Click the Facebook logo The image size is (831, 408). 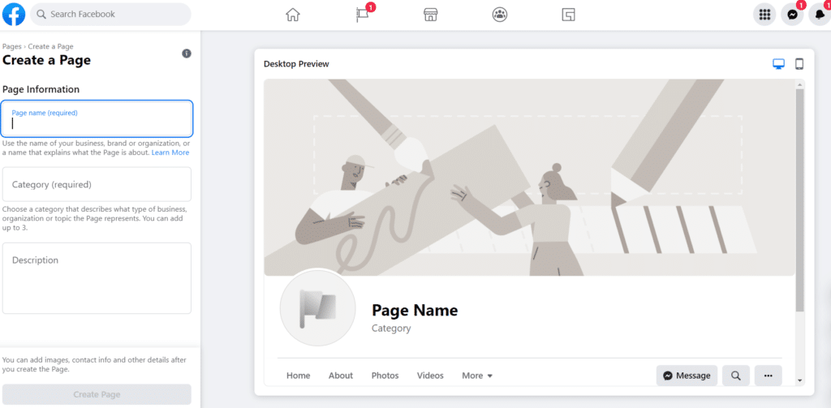click(14, 15)
